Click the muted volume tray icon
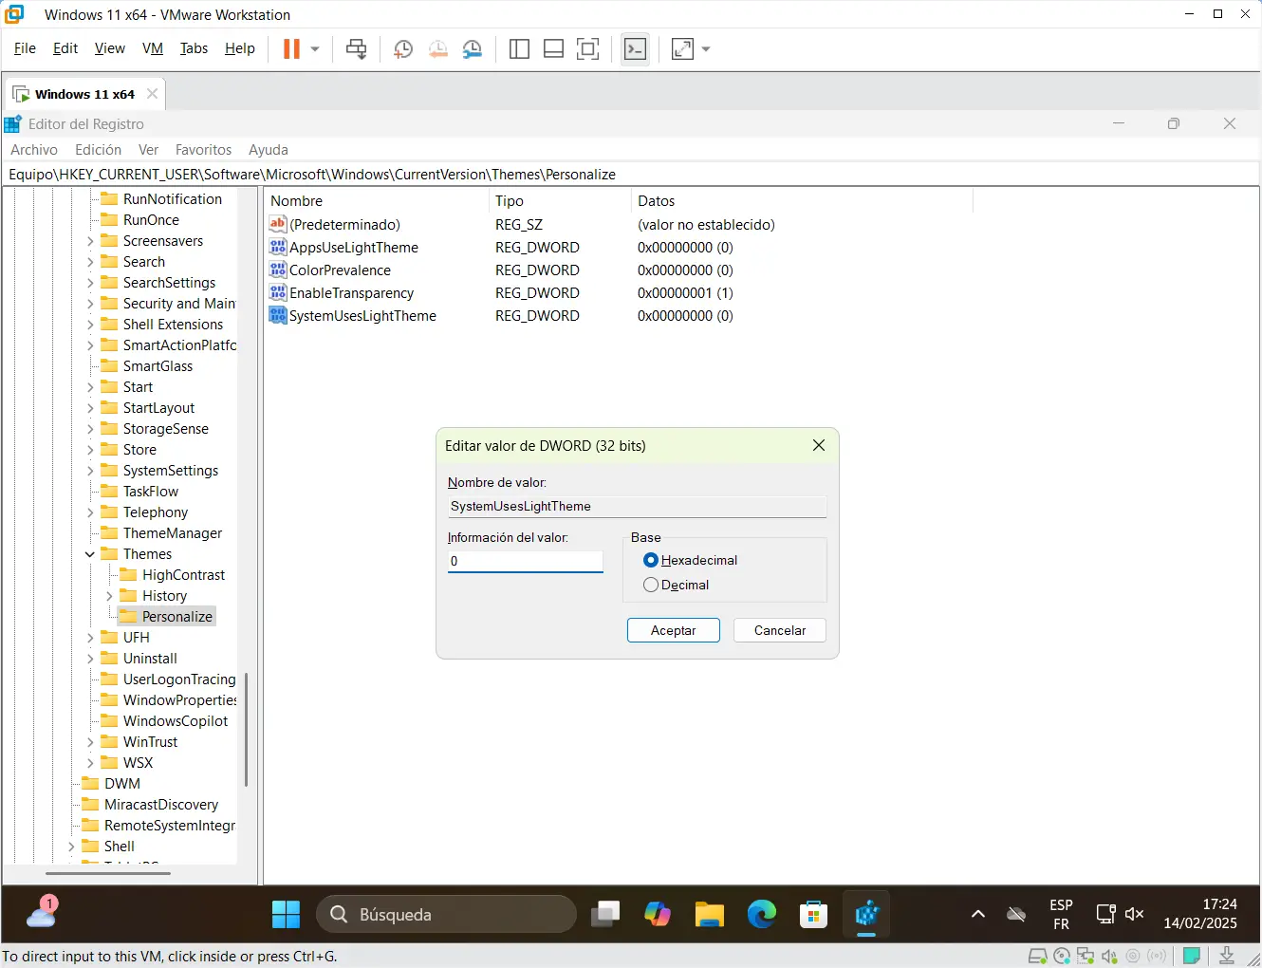Viewport: 1262px width, 968px height. click(x=1134, y=914)
